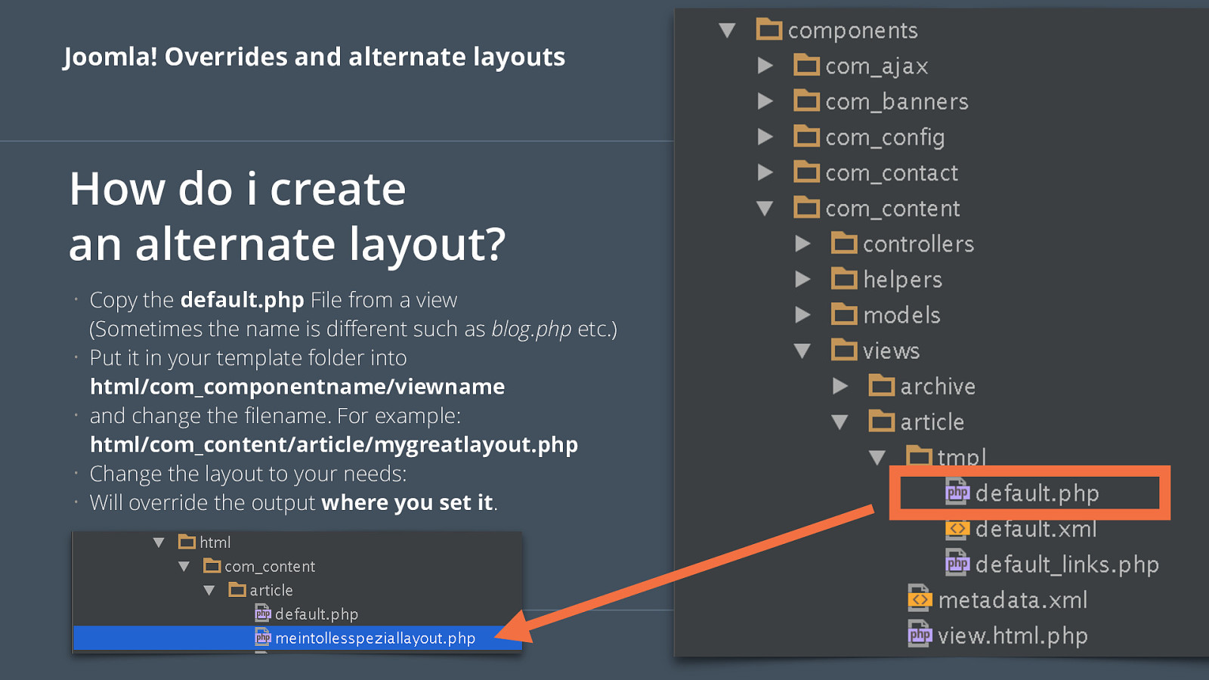The height and width of the screenshot is (680, 1209).
Task: Select default.php in the tmpl folder
Action: [x=1037, y=493]
